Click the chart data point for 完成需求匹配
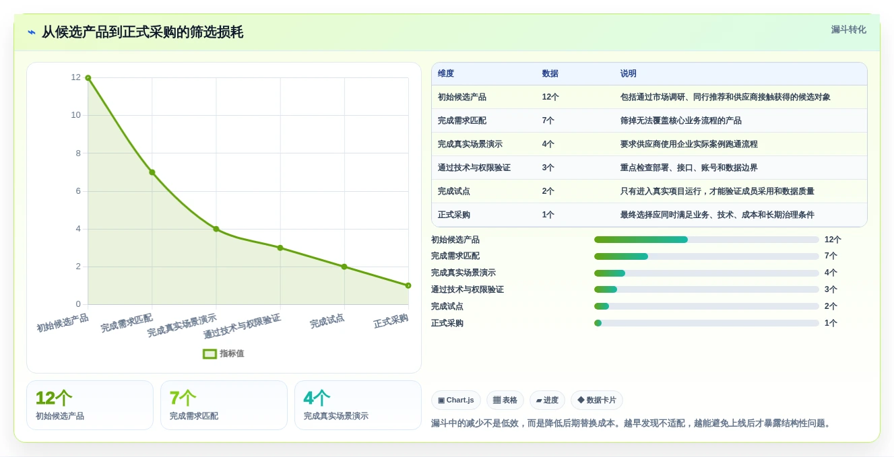 click(x=152, y=172)
